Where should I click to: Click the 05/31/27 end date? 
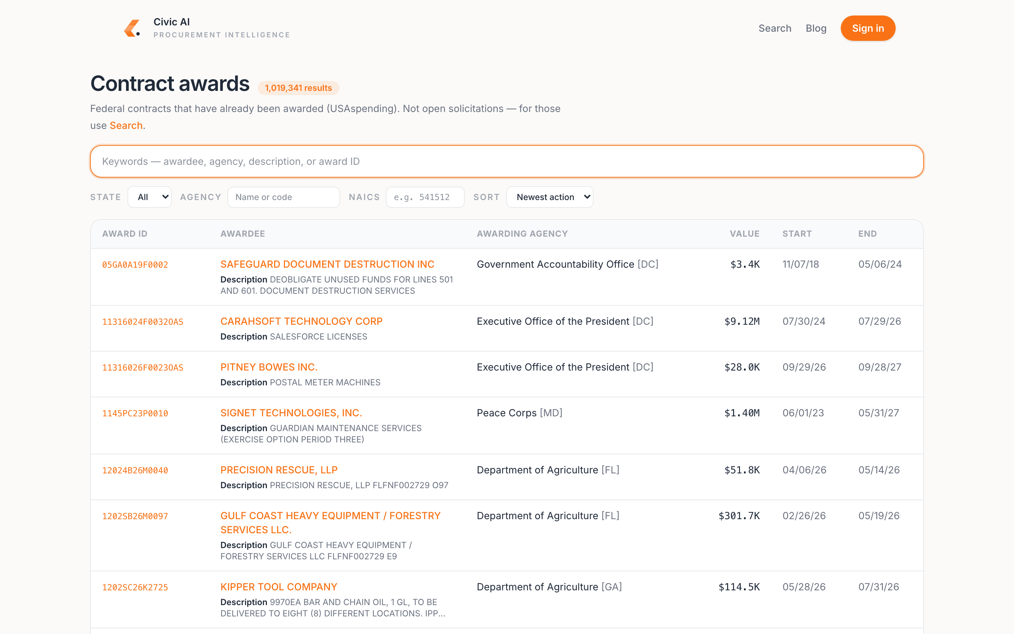click(878, 412)
